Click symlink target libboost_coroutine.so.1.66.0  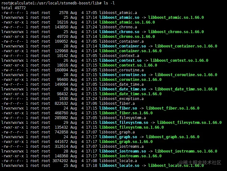point(186,75)
